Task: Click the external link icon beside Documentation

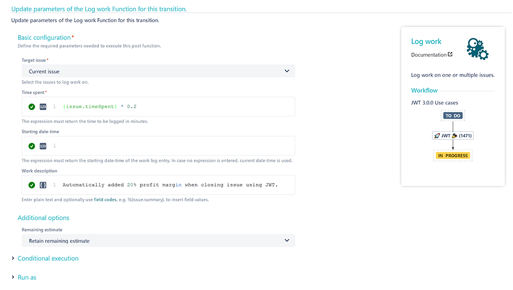Action: tap(450, 54)
